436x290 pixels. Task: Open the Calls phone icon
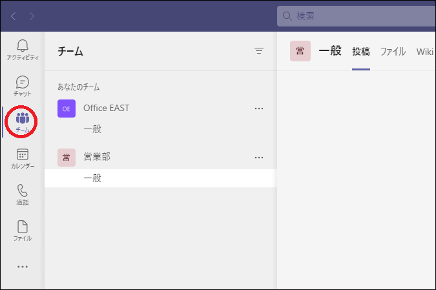[x=23, y=194]
